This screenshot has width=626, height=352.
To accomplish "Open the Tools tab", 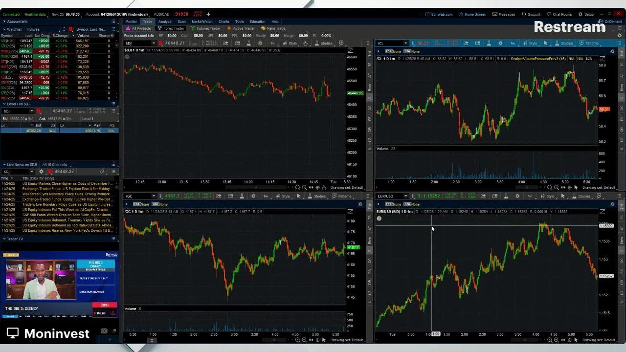I will click(x=240, y=22).
